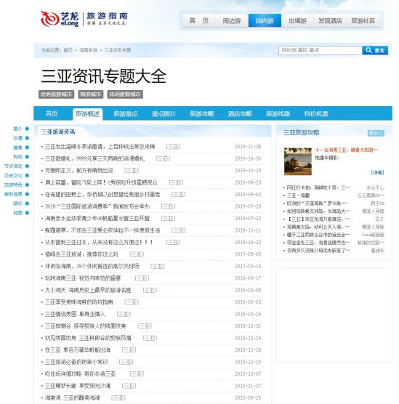
Task: Open article 三亚椰梦长廊 享受阳光沙滩
Action: pyautogui.click(x=78, y=386)
